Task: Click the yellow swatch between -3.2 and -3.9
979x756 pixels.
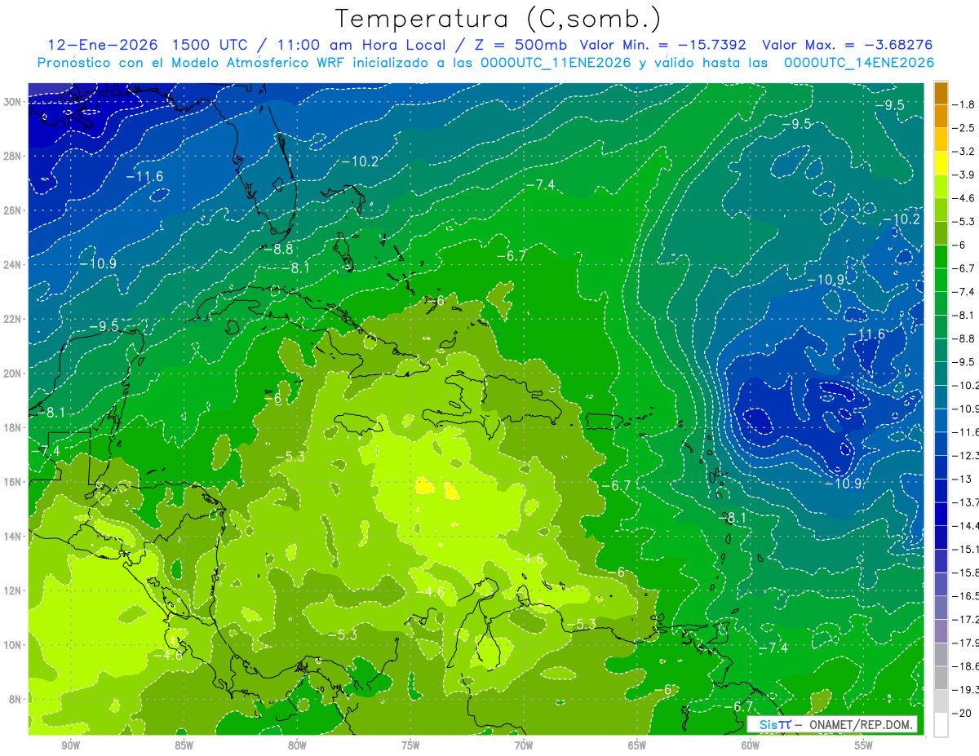Action: pos(941,163)
